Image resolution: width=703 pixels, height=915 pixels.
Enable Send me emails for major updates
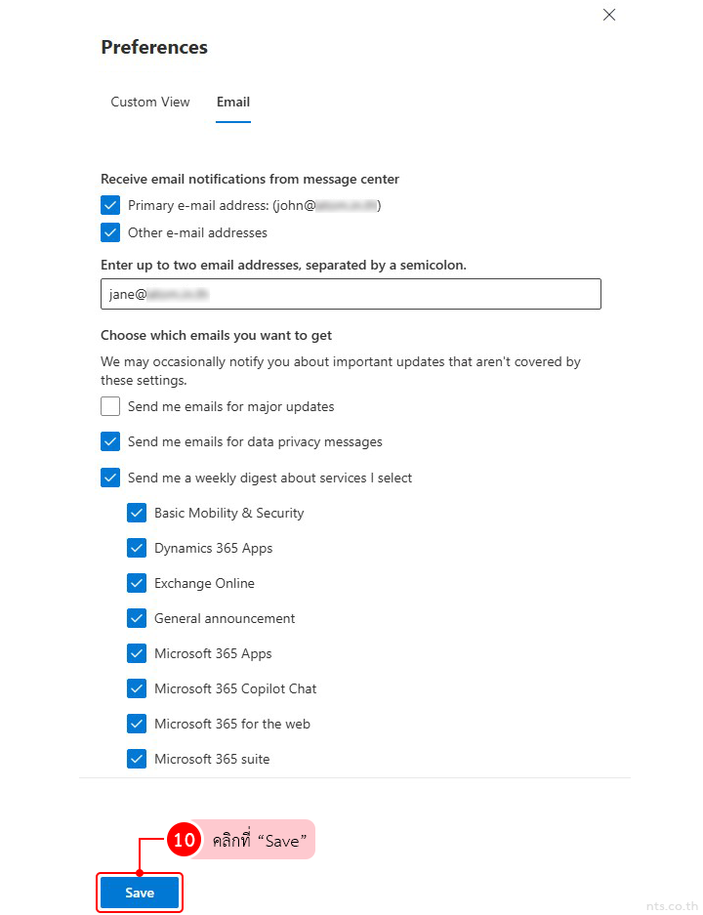click(110, 406)
